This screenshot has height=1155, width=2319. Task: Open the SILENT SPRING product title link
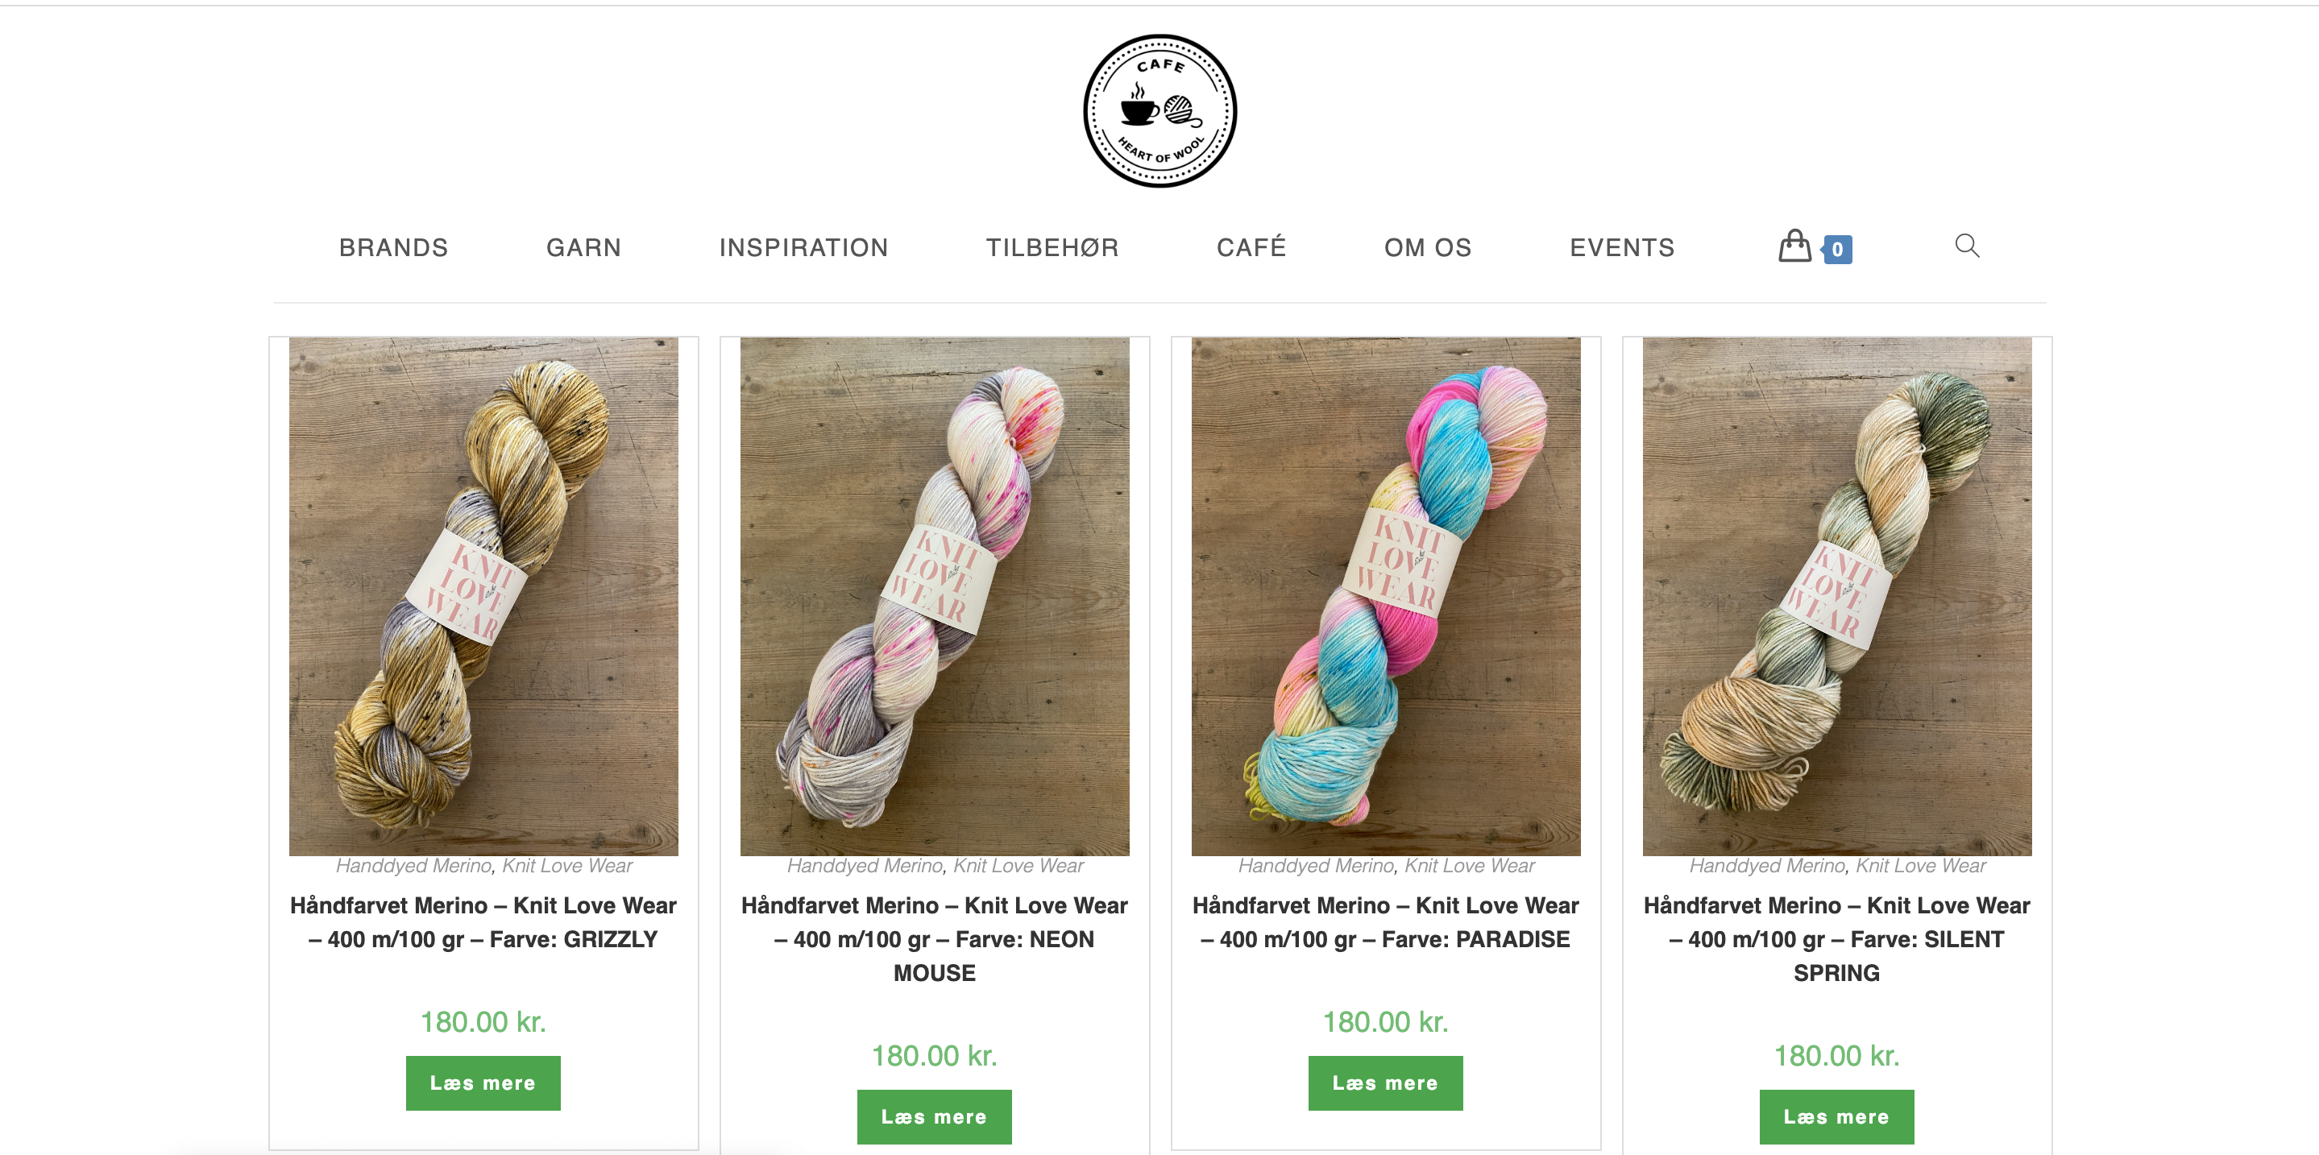[x=1836, y=938]
